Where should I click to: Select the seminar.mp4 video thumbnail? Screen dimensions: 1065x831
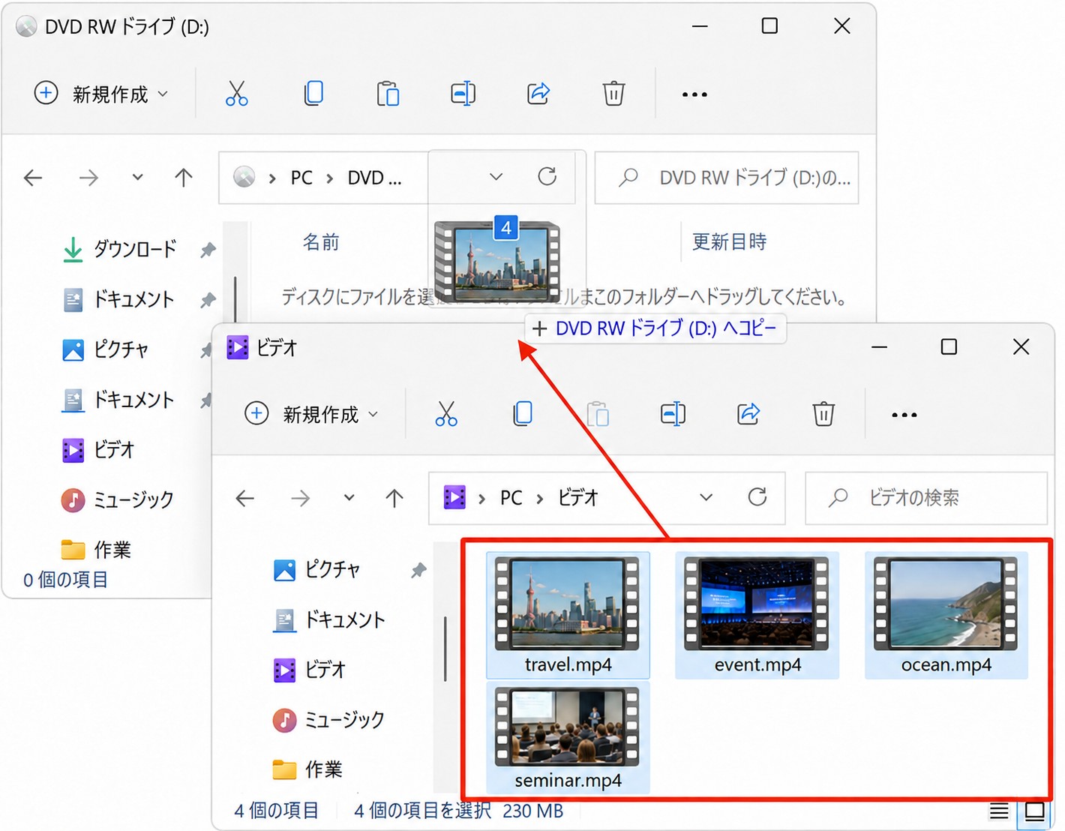click(568, 738)
